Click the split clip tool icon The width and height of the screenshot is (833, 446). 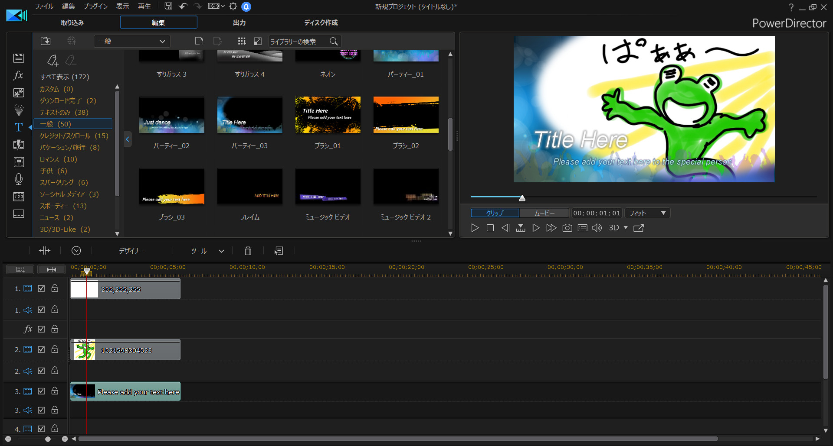tap(44, 251)
